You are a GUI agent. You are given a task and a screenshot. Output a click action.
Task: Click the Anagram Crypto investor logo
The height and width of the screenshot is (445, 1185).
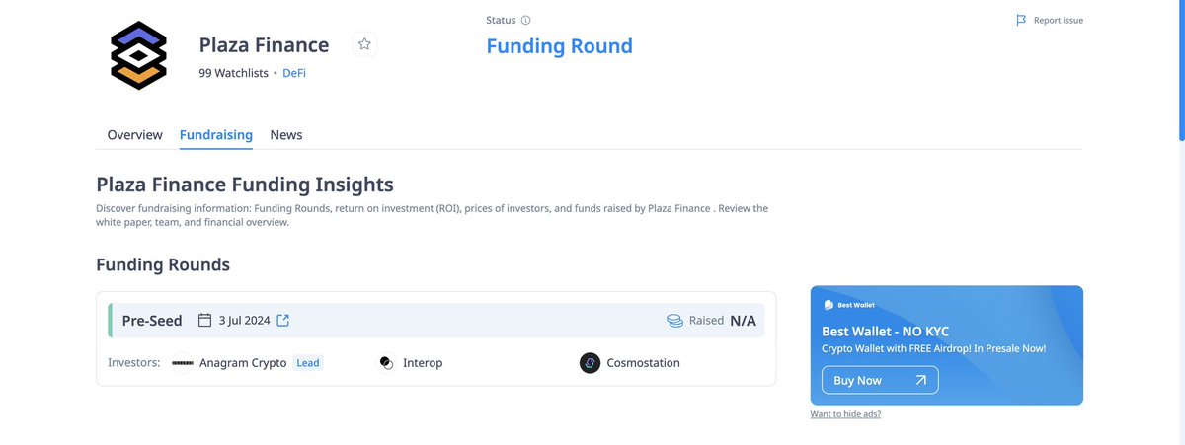[x=183, y=363]
